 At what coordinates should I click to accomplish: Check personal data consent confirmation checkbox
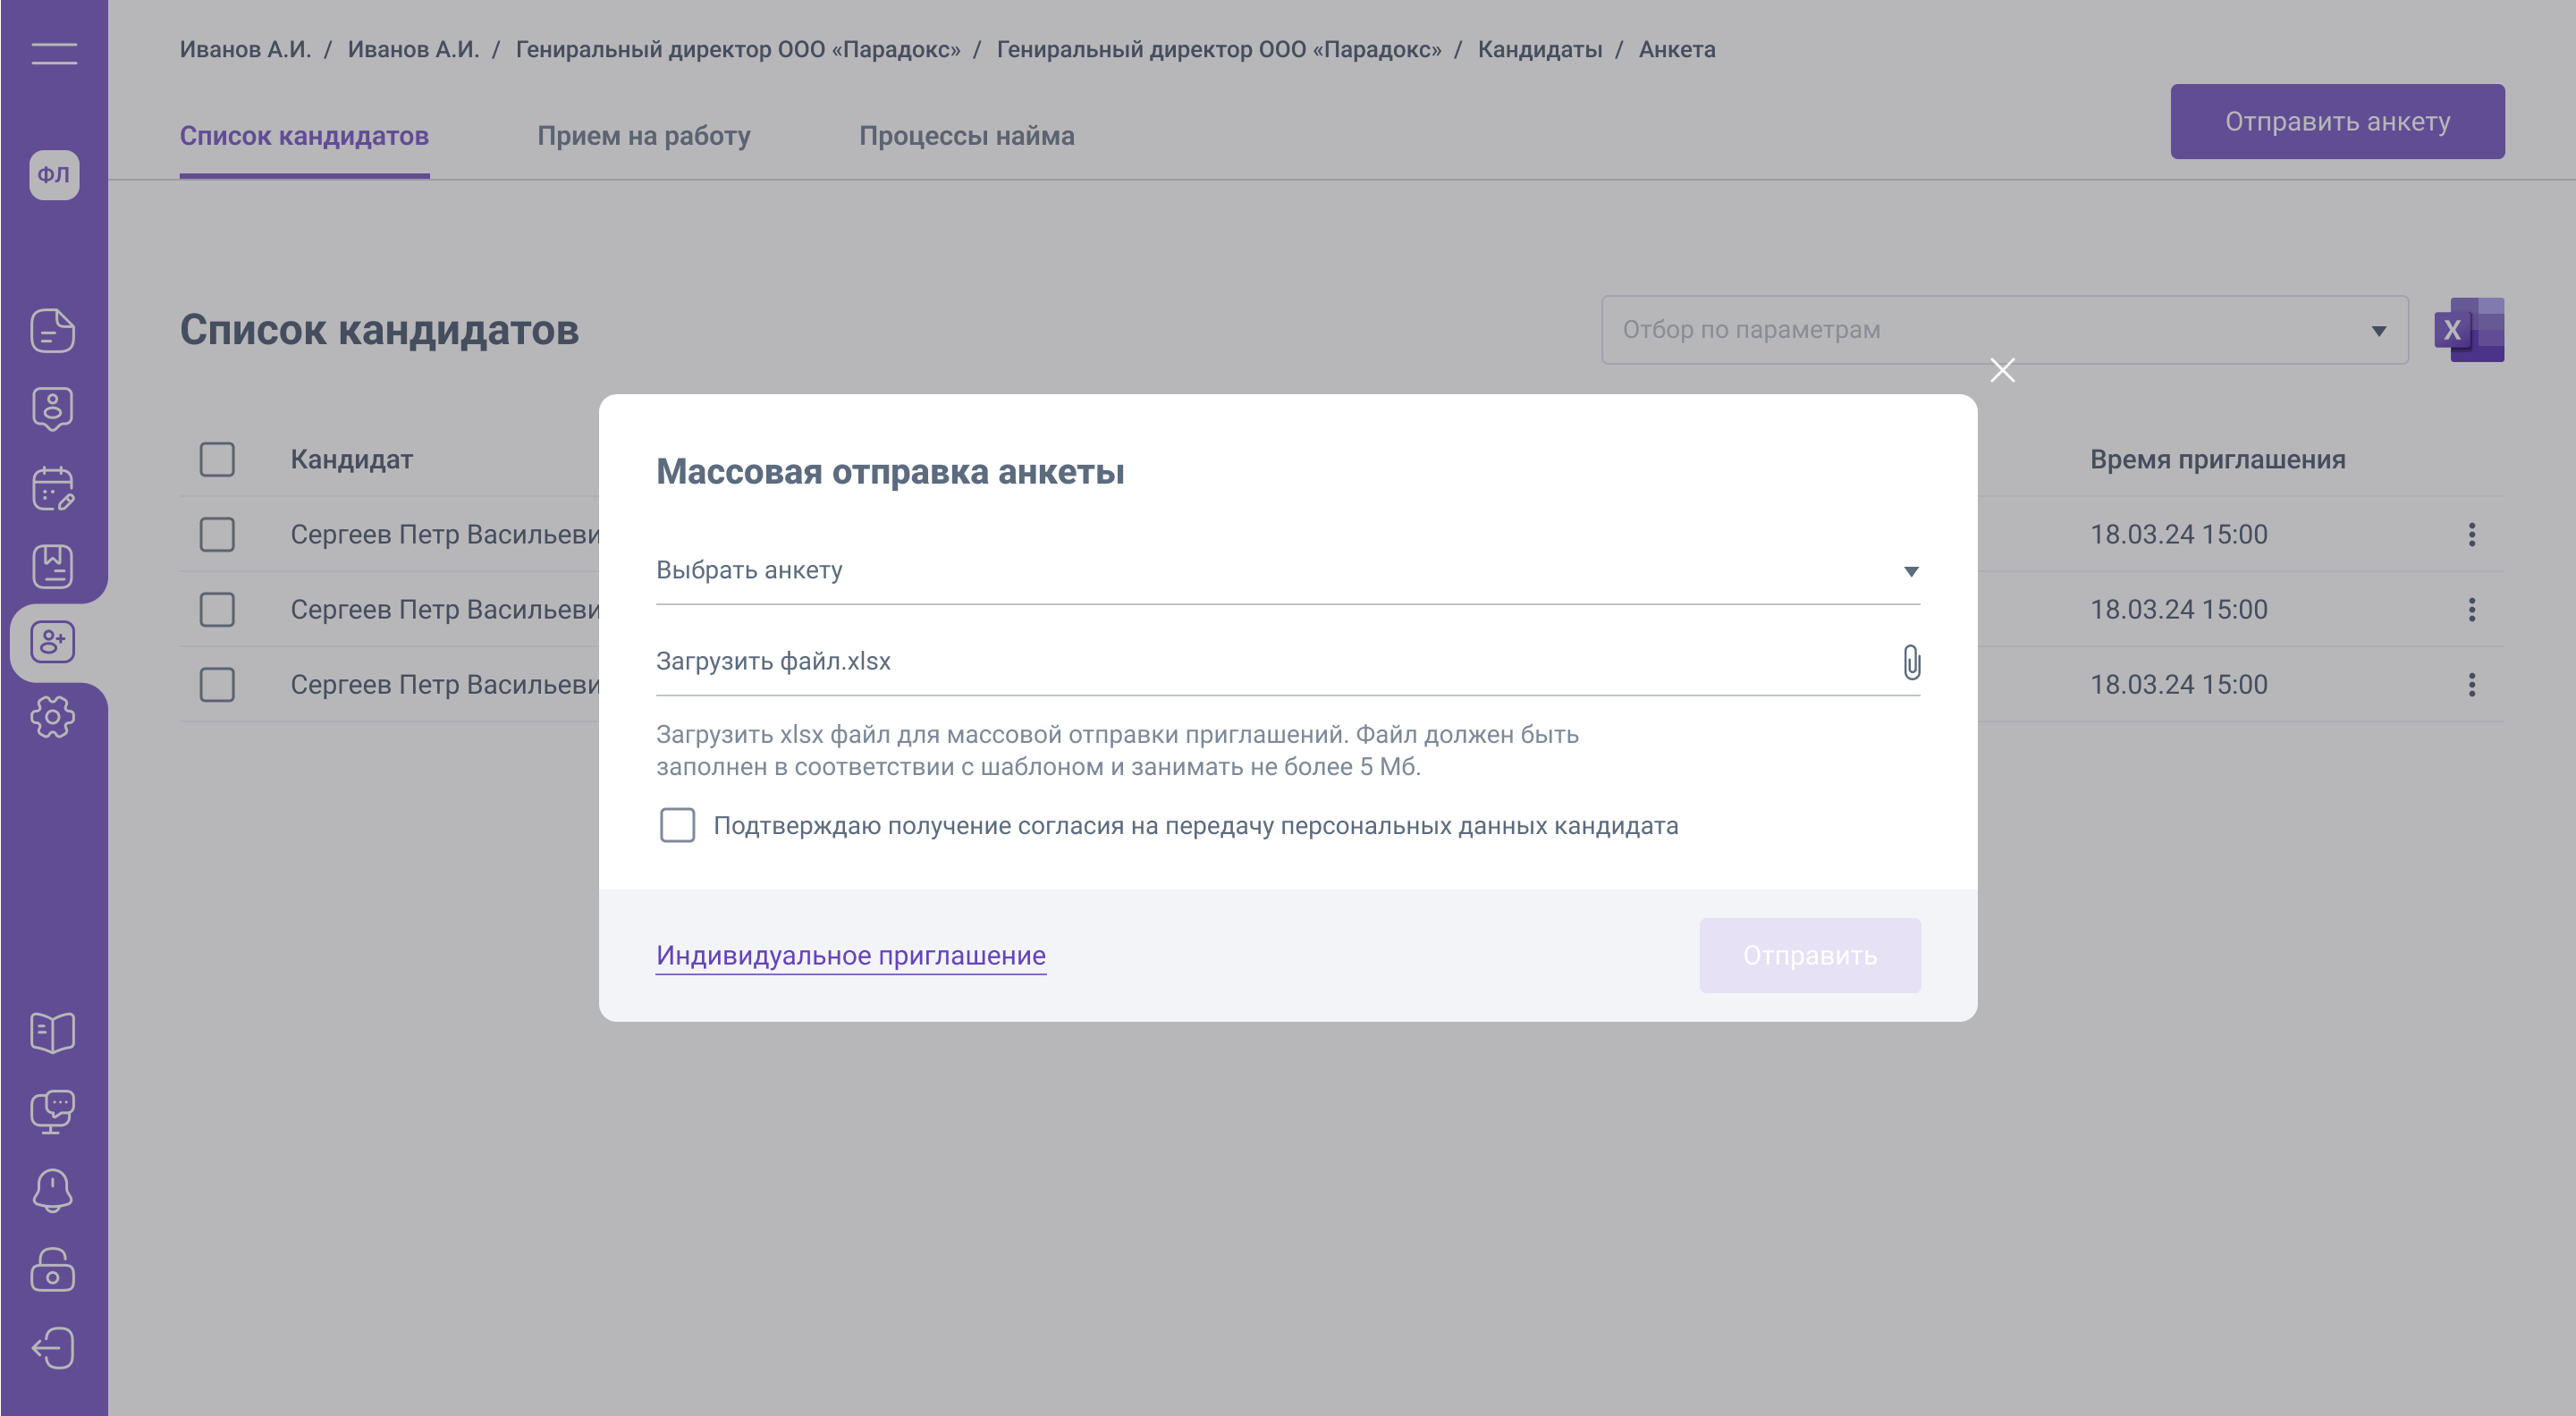pyautogui.click(x=677, y=826)
